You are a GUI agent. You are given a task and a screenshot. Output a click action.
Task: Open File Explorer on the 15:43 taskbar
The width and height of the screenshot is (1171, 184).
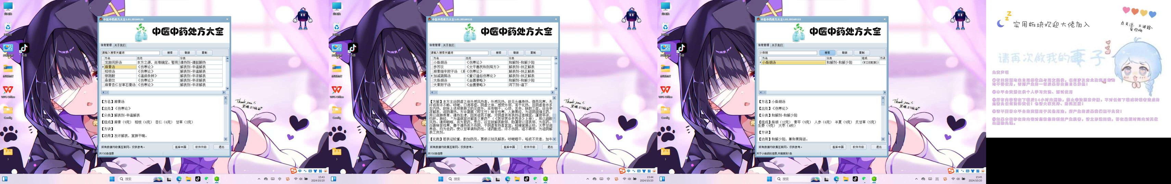point(188,179)
